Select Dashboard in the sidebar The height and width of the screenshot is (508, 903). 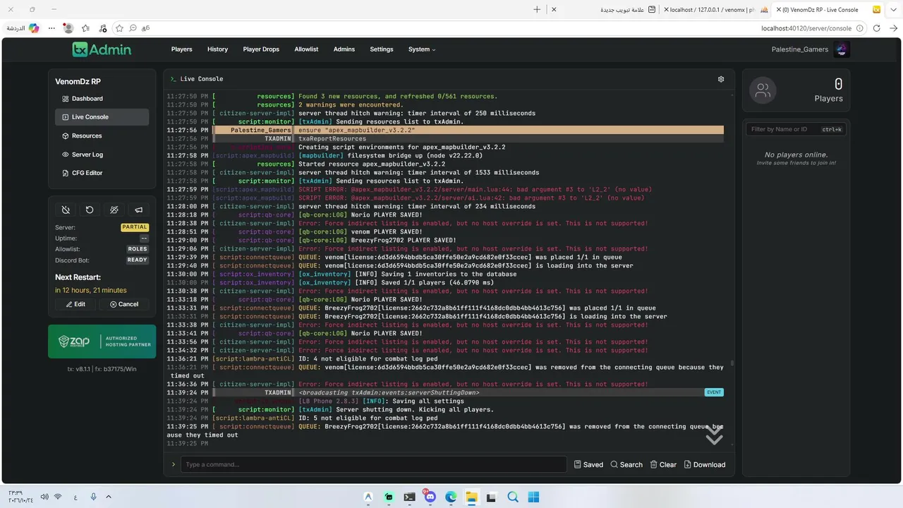[x=102, y=99]
